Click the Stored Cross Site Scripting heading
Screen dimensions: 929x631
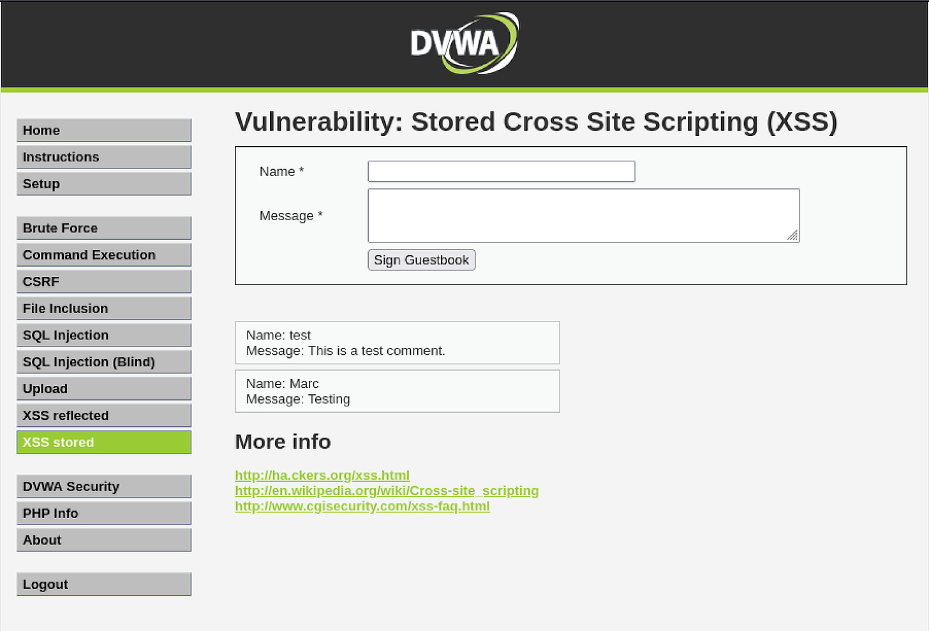(536, 121)
